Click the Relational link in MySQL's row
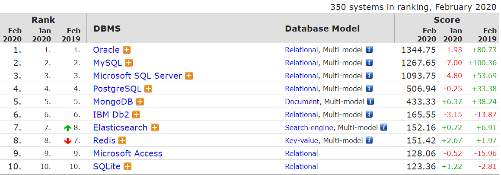Image resolution: width=501 pixels, height=175 pixels. point(301,63)
